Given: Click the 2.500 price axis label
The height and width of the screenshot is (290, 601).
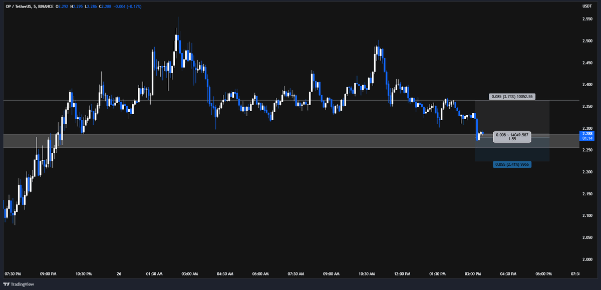Looking at the screenshot, I should 587,41.
